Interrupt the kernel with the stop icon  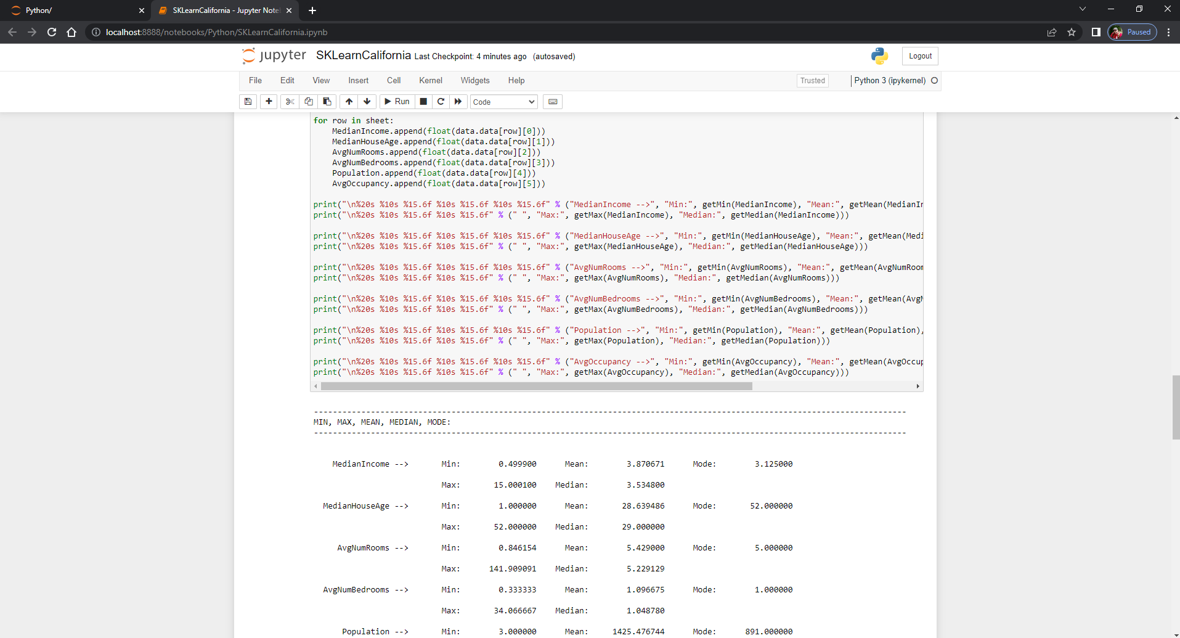coord(423,101)
